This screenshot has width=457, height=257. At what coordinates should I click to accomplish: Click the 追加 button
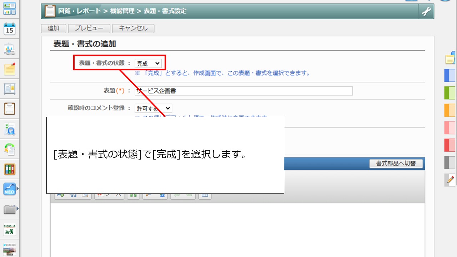[54, 28]
